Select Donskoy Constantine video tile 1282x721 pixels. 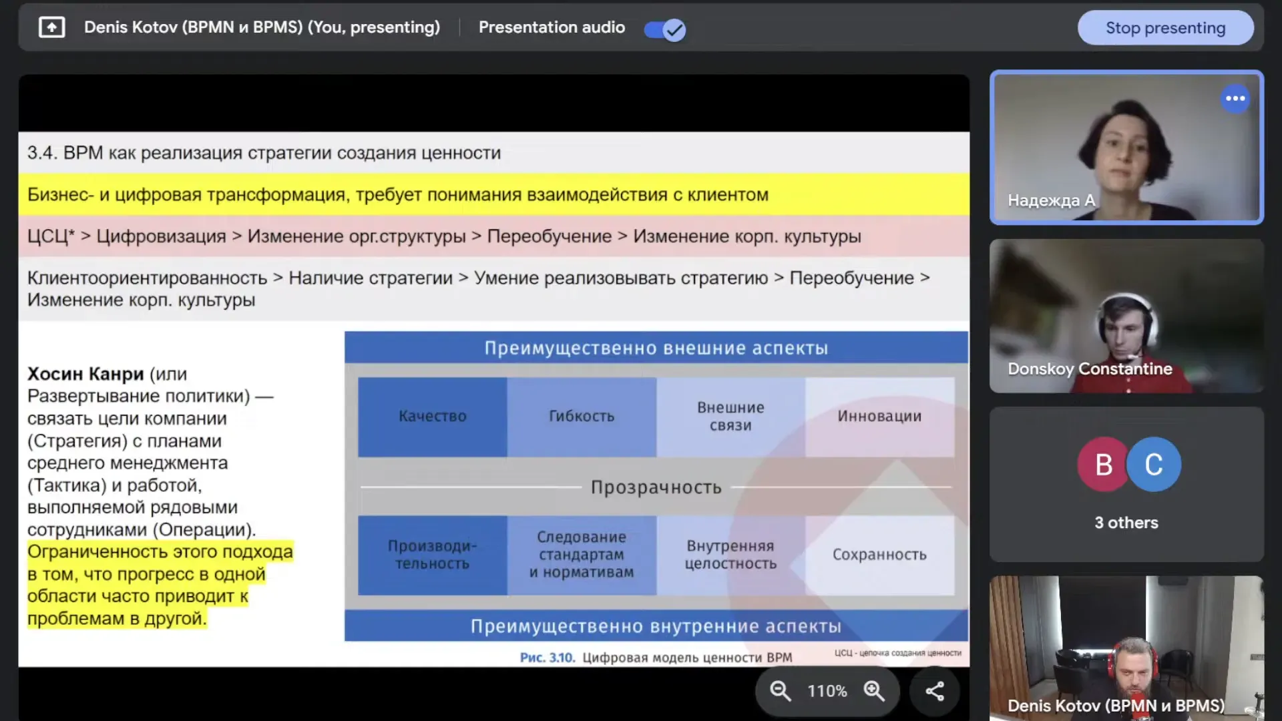pyautogui.click(x=1126, y=316)
